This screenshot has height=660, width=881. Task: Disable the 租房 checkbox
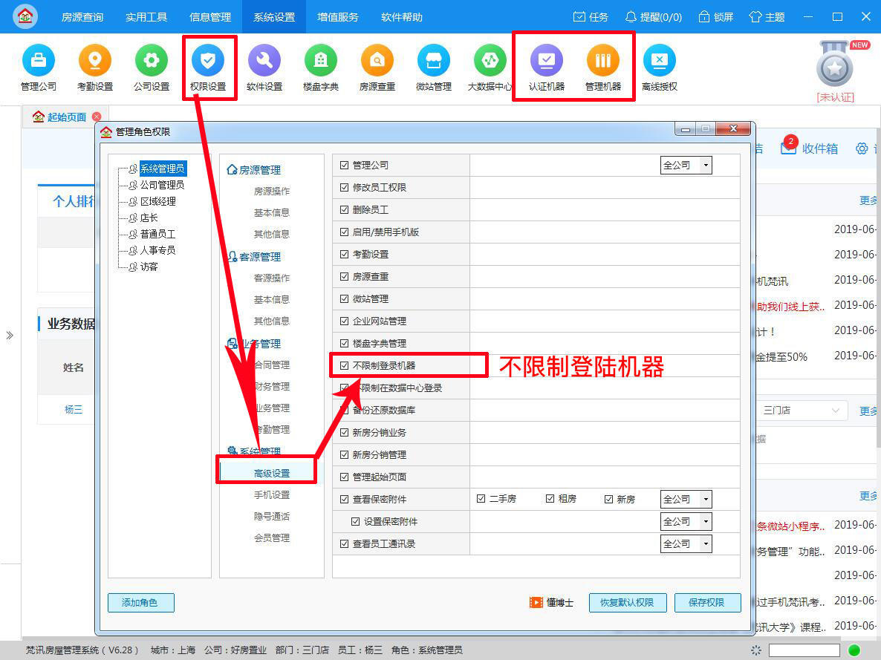click(548, 498)
